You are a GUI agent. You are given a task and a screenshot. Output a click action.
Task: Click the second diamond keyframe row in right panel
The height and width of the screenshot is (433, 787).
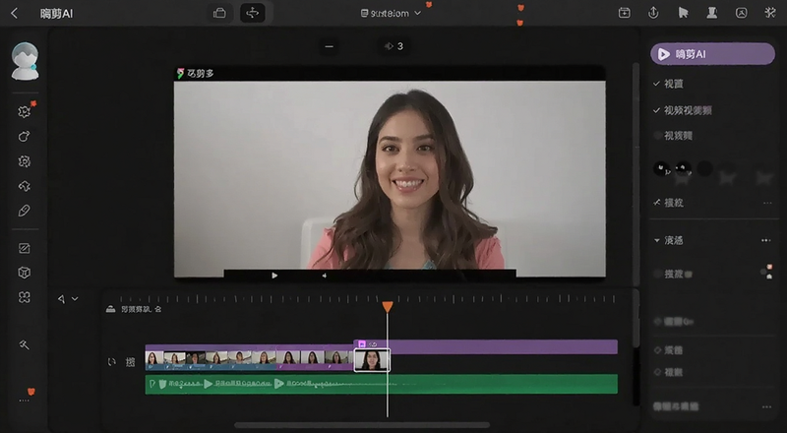point(669,350)
